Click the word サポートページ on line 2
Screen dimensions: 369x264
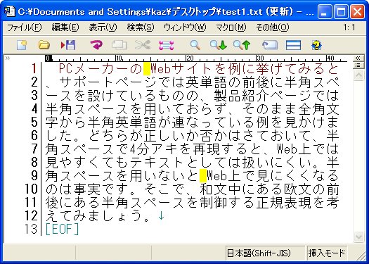pyautogui.click(x=108, y=82)
